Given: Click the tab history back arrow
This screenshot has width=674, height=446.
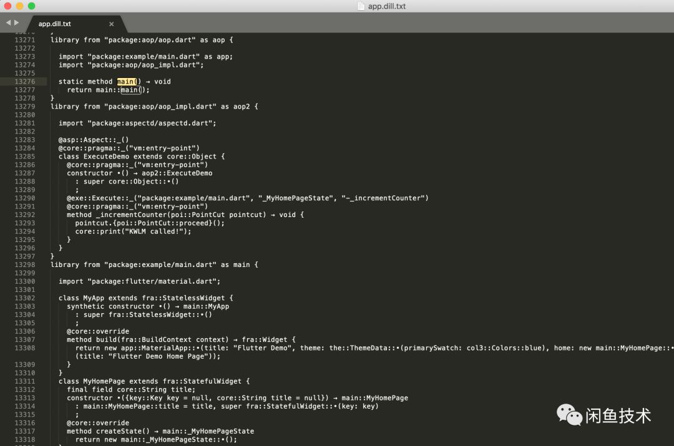Looking at the screenshot, I should (x=8, y=22).
